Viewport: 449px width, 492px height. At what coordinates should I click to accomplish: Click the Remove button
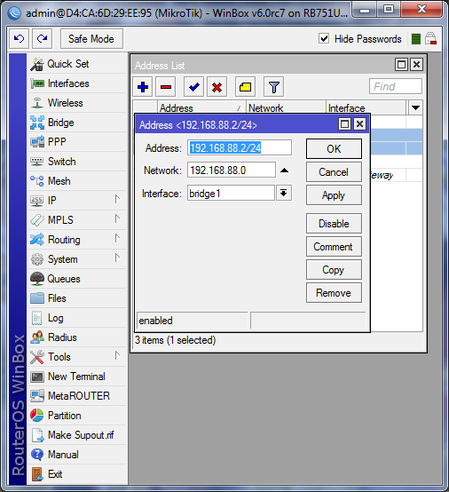coord(334,293)
